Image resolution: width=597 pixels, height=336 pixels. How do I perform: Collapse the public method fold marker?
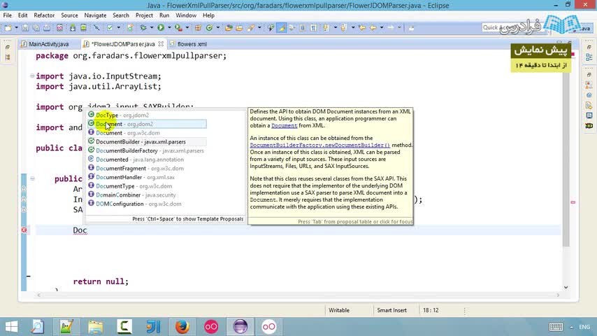(x=32, y=178)
